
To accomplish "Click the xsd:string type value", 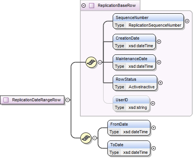I will tap(138, 107).
